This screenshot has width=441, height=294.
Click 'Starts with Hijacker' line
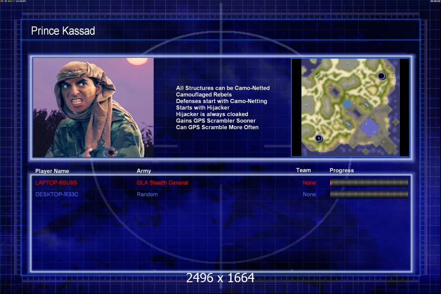202,107
